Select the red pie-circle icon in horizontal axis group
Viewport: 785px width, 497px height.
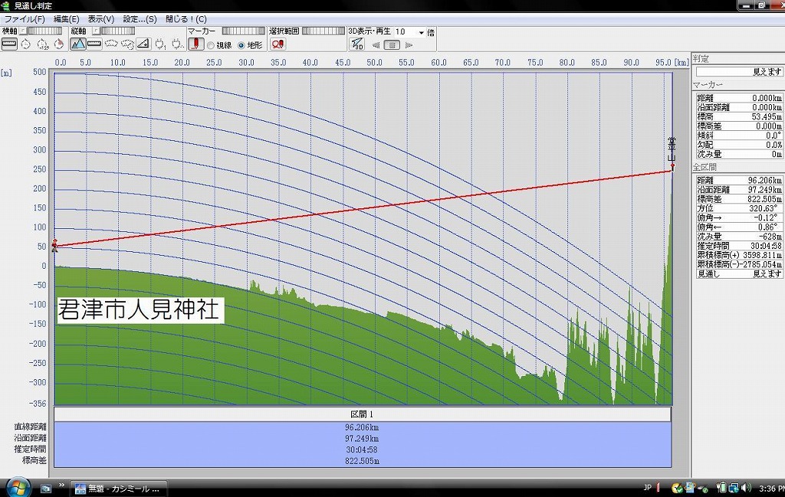59,44
